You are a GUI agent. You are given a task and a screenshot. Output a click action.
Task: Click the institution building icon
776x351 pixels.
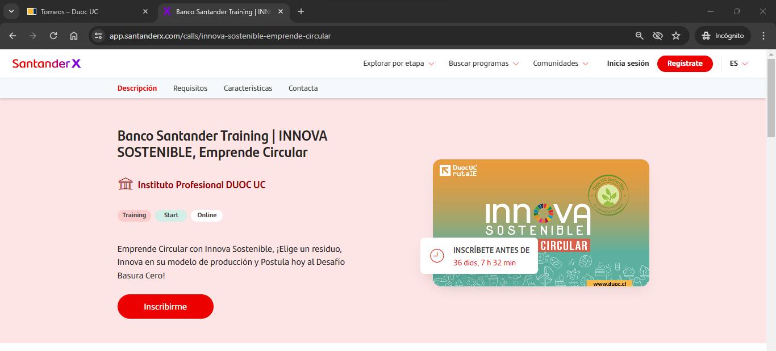tap(125, 184)
